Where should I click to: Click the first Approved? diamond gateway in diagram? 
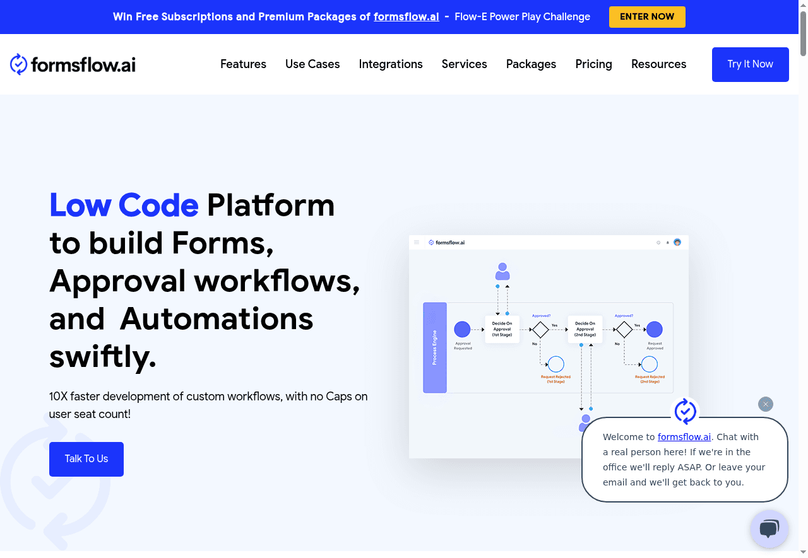(540, 330)
